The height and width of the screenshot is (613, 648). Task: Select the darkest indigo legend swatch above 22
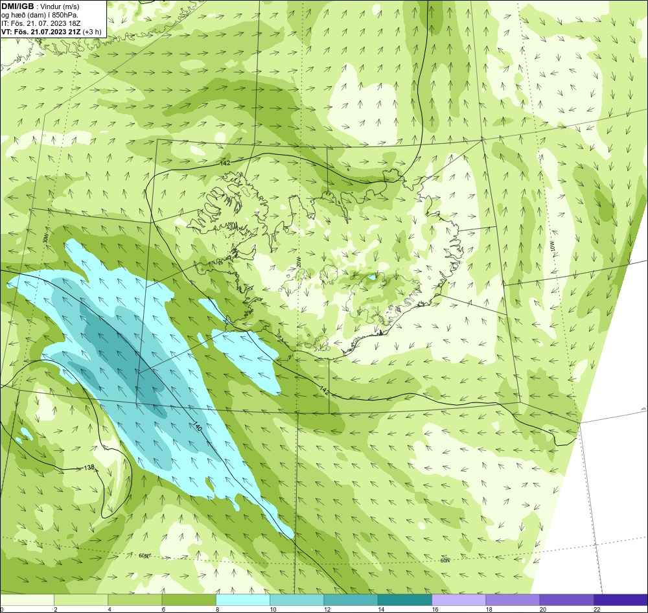point(620,600)
